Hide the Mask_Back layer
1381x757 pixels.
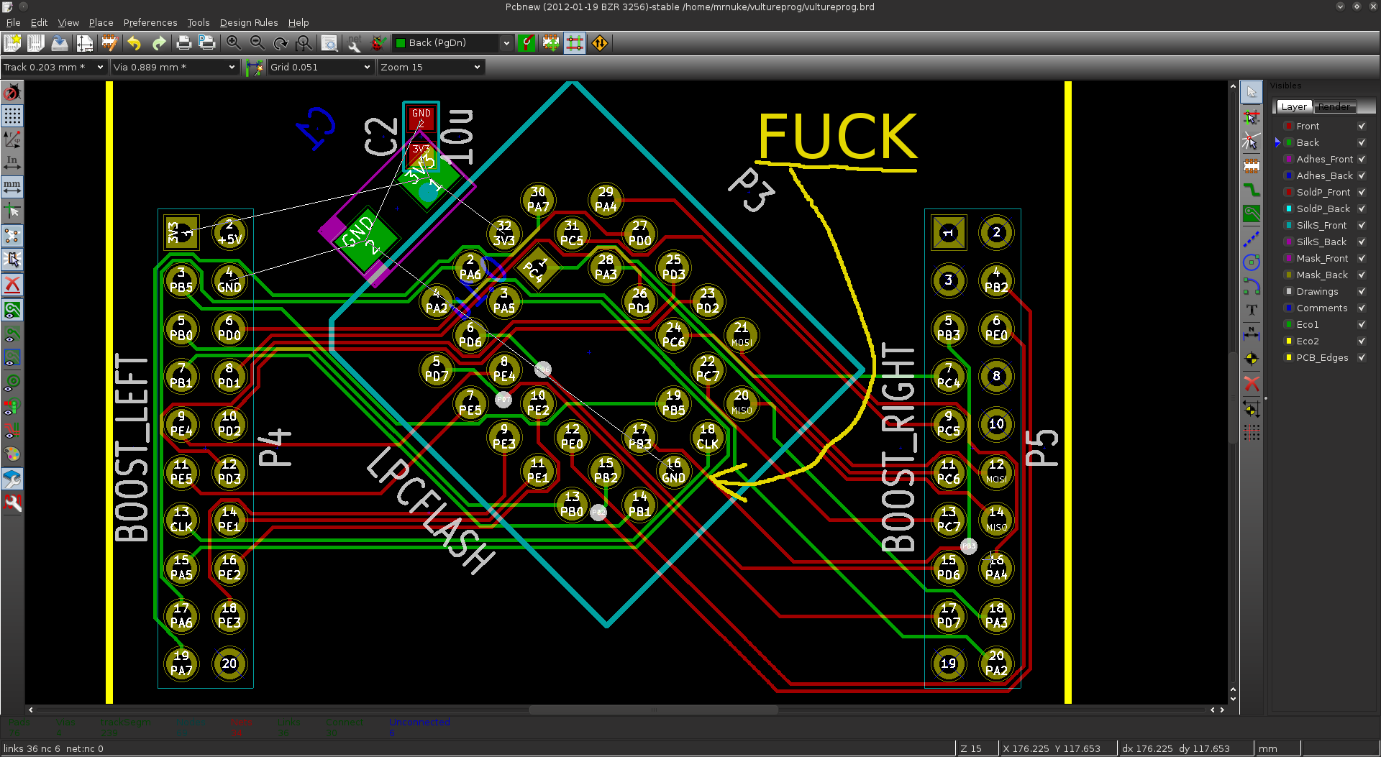1362,275
